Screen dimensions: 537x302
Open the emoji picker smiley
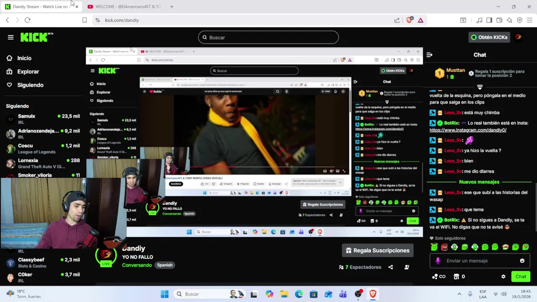[x=522, y=261]
